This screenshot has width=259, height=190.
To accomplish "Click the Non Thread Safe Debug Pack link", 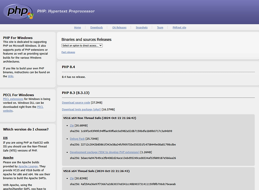I will [x=77, y=139].
